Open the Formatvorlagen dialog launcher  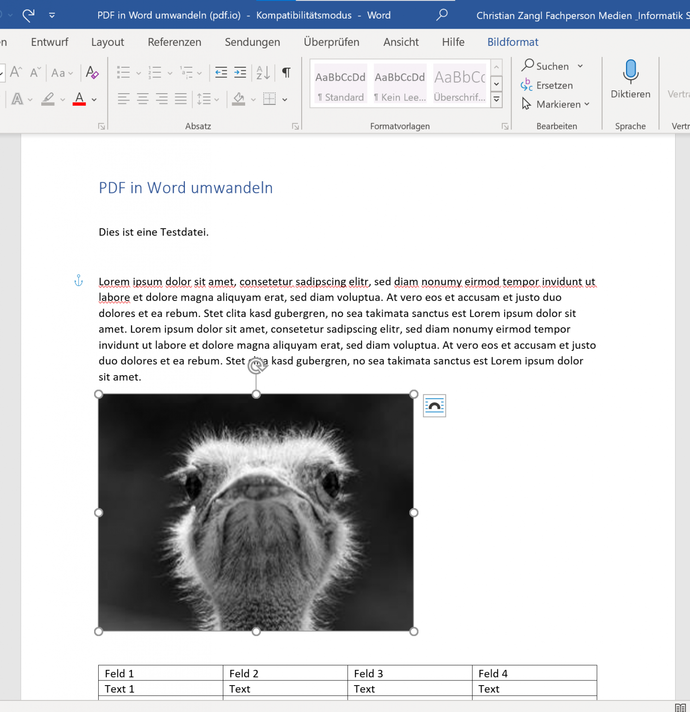[x=505, y=126]
